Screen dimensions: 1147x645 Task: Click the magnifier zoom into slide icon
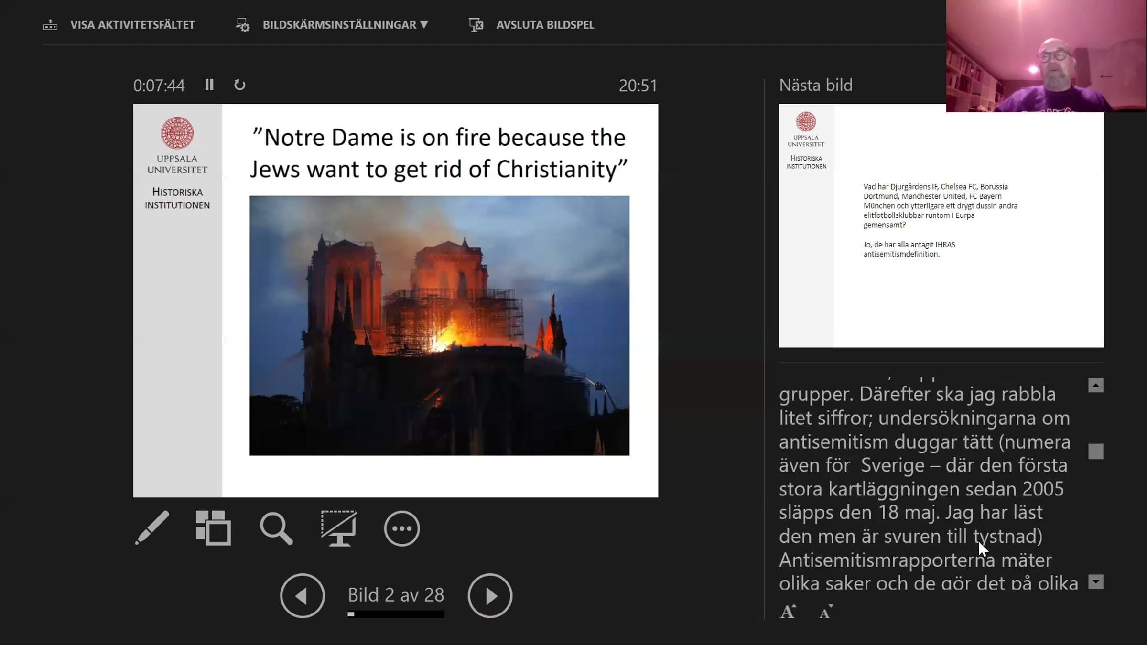(x=276, y=528)
